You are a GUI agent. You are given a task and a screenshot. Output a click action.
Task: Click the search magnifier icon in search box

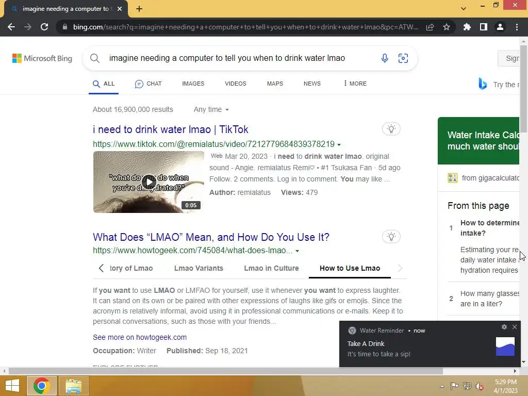tap(95, 58)
